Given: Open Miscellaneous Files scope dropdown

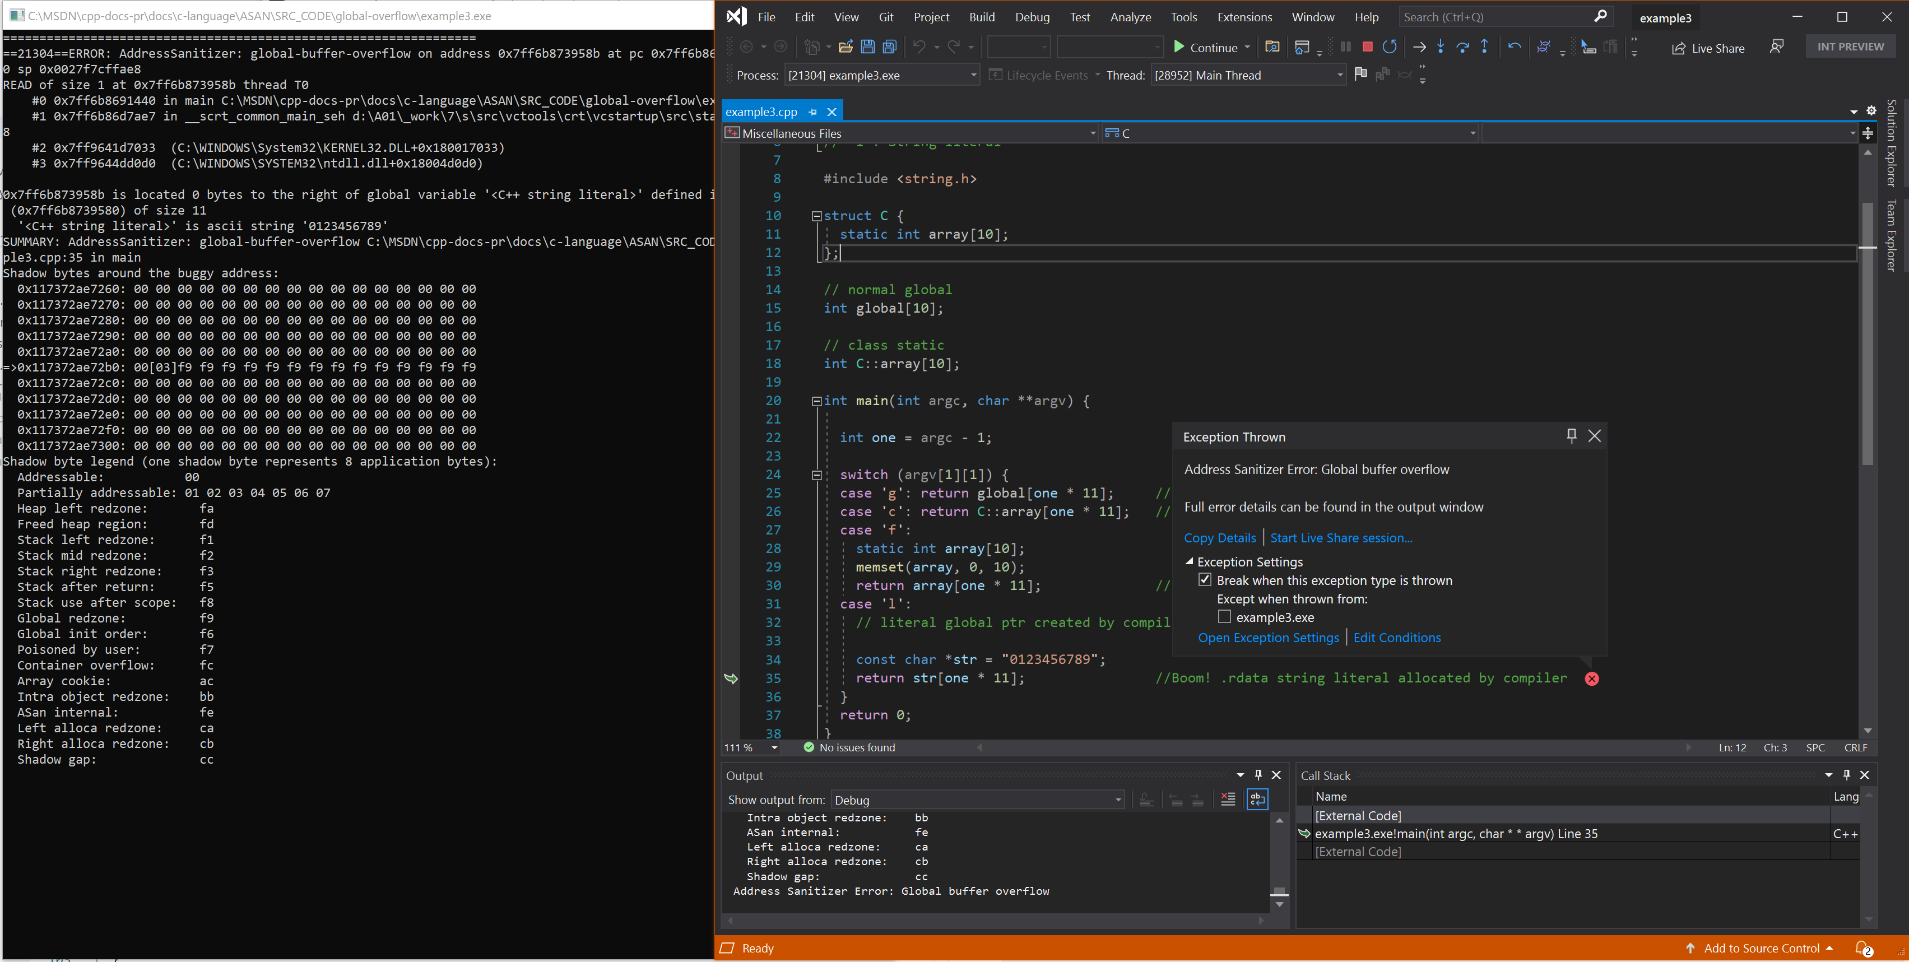Looking at the screenshot, I should (x=1093, y=133).
